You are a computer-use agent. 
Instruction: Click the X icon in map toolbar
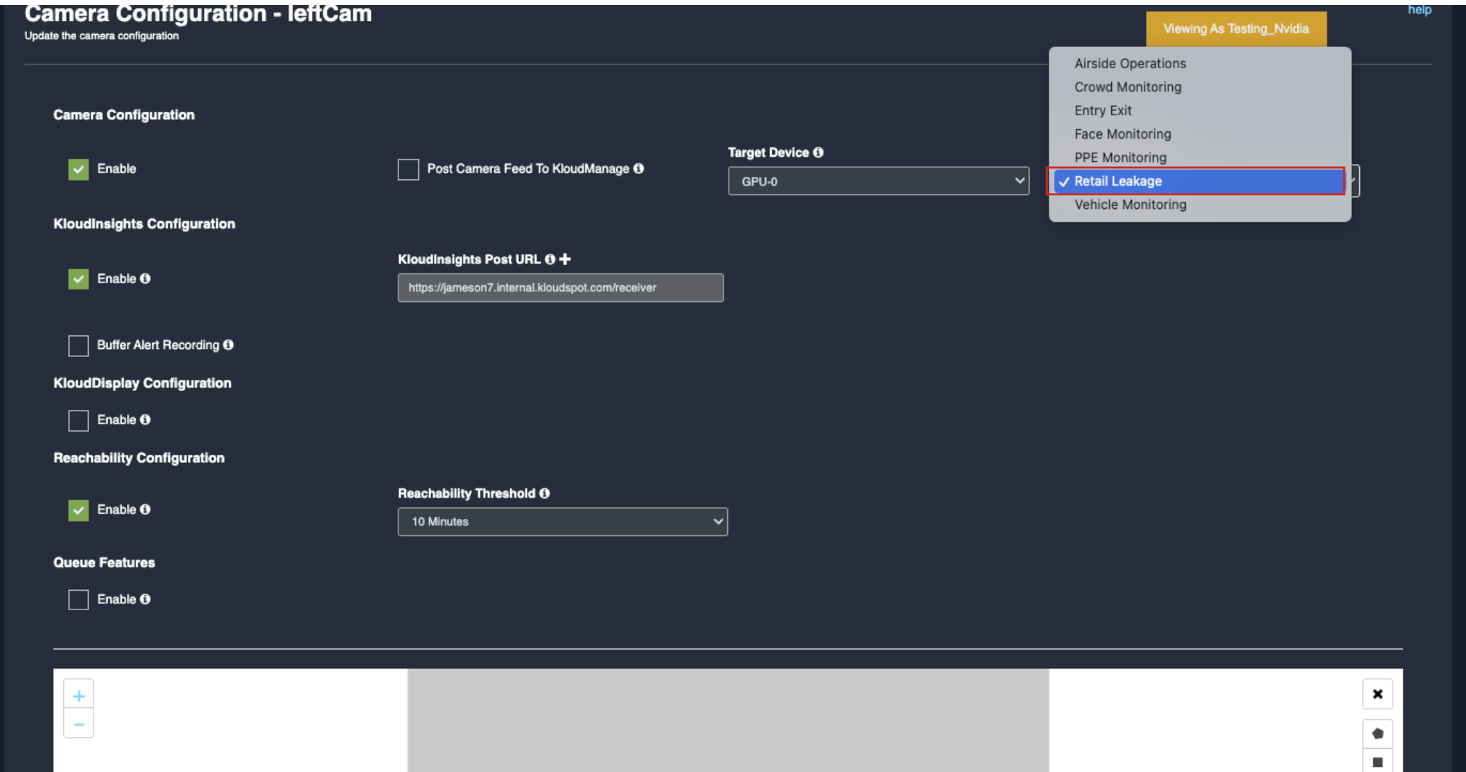pos(1377,694)
